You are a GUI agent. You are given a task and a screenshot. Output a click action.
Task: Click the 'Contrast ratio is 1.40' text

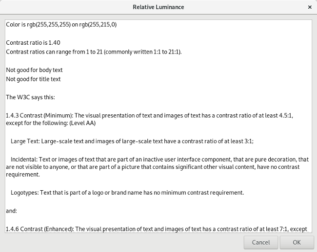coord(33,42)
